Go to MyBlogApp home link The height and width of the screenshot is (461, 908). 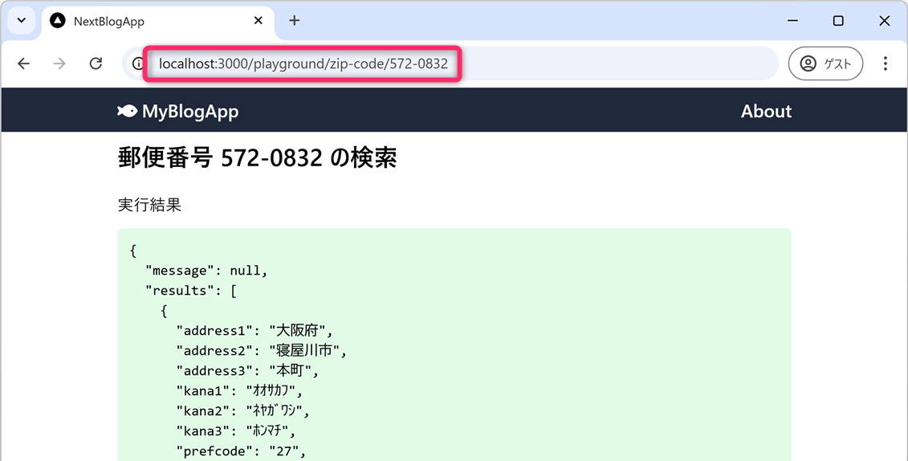point(189,112)
